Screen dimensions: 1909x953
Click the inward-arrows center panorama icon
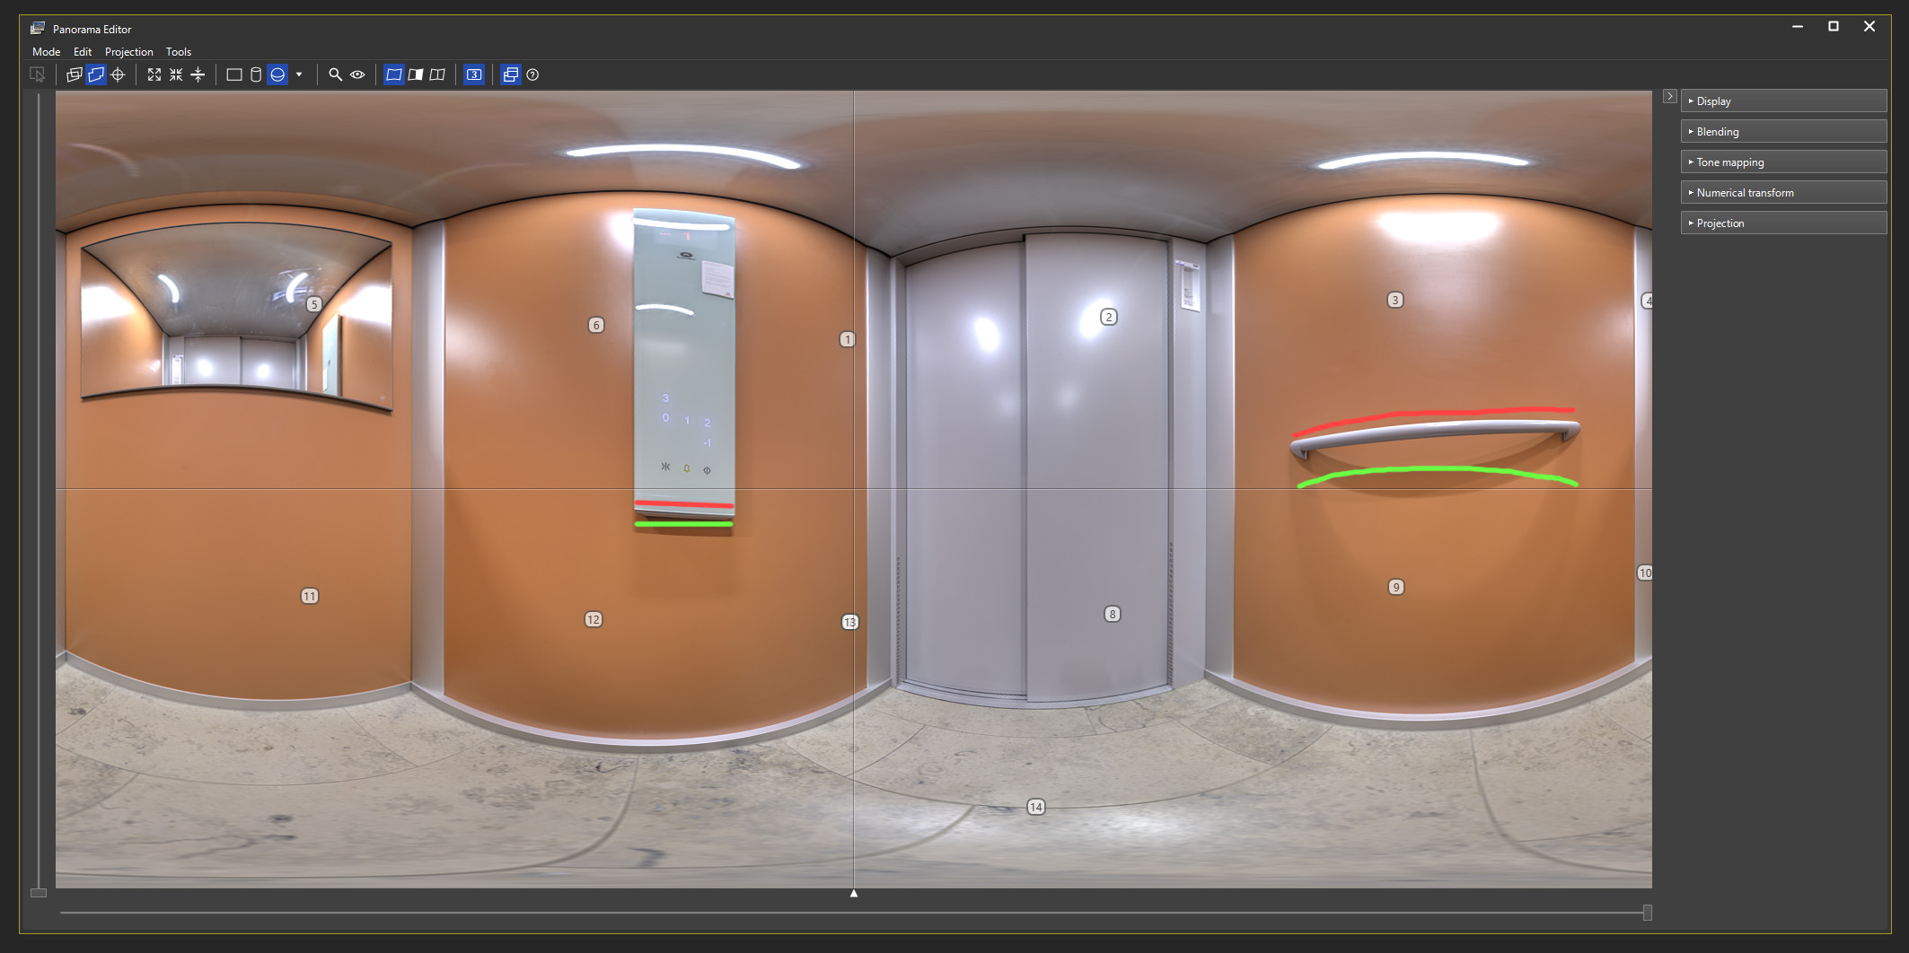pos(176,75)
